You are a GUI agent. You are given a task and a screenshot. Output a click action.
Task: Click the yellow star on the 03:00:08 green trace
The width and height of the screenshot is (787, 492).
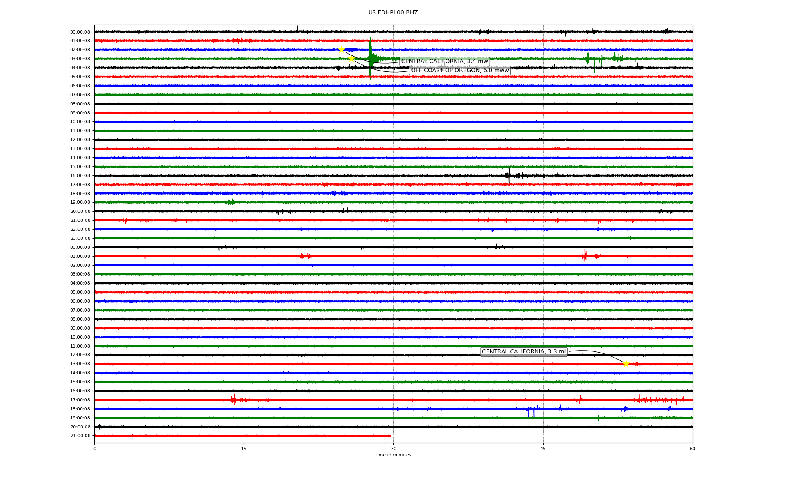(351, 59)
